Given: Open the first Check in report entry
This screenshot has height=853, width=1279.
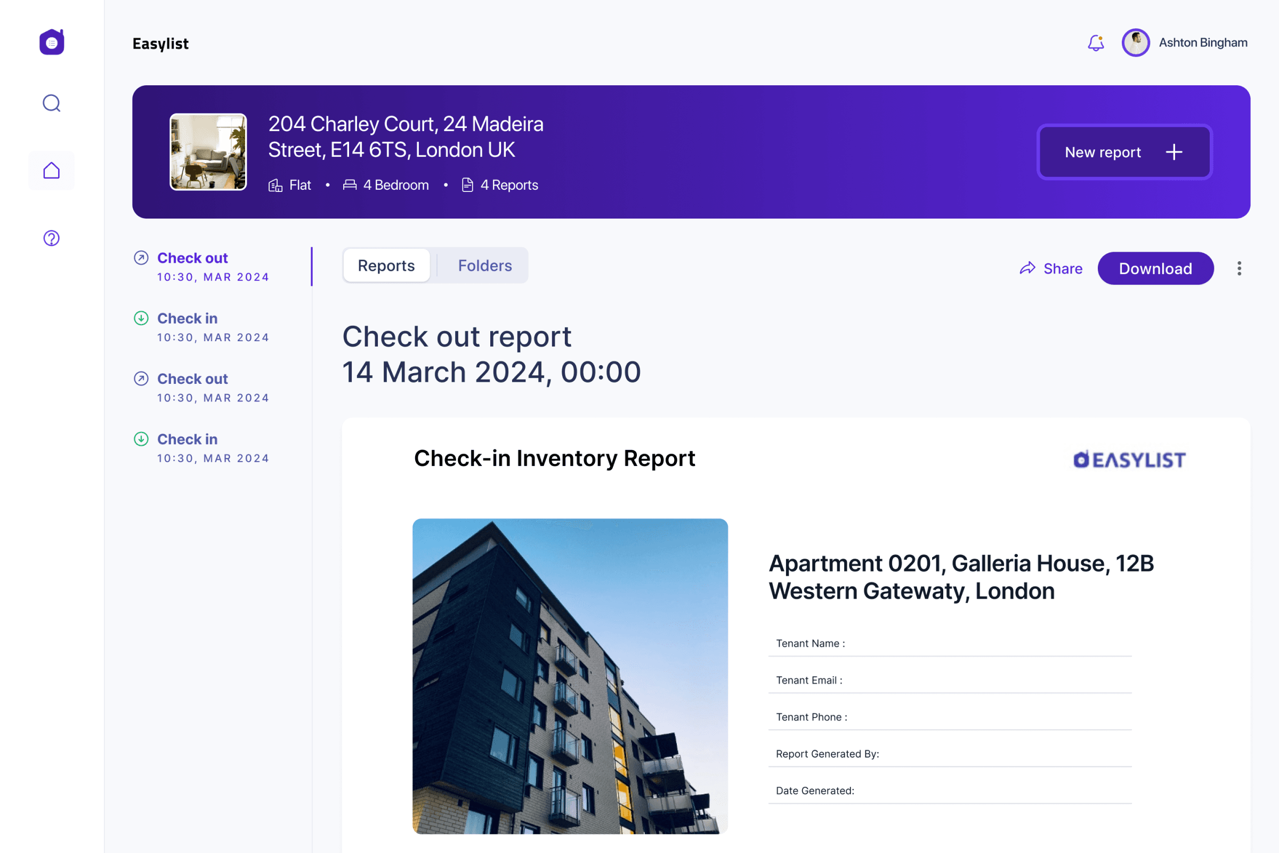Looking at the screenshot, I should click(x=187, y=319).
